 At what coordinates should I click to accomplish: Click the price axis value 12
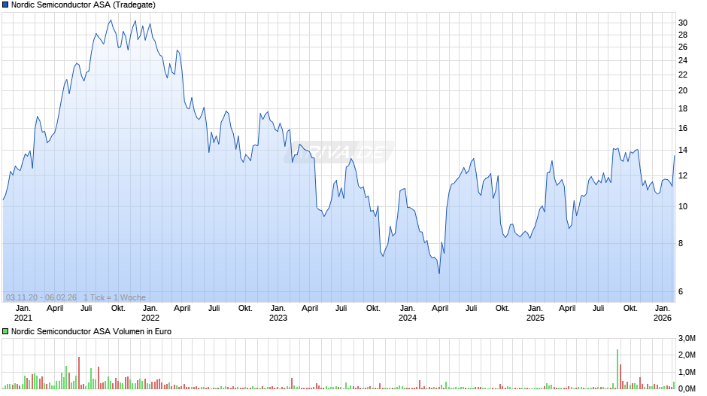point(683,176)
